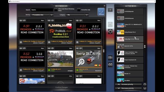Screen dimensions: 164x92
Task: Select Viva Malta in Active Mods
Action: [130, 79]
